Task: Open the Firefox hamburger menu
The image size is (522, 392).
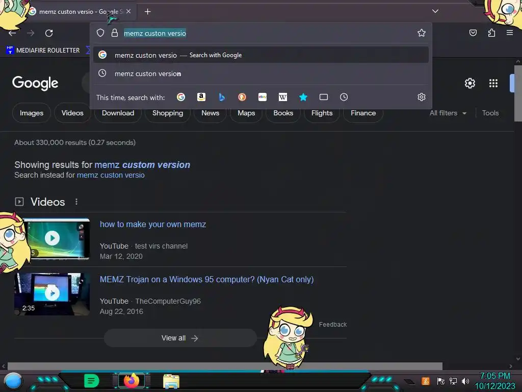Action: 510,33
